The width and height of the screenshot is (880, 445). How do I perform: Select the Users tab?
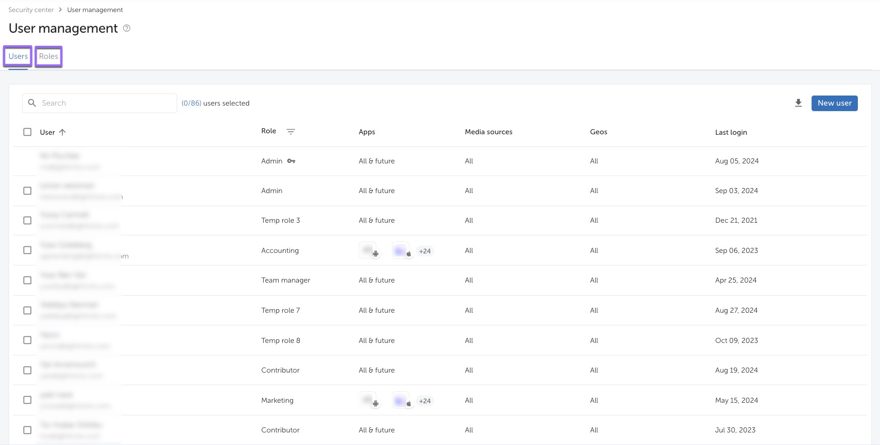point(18,56)
